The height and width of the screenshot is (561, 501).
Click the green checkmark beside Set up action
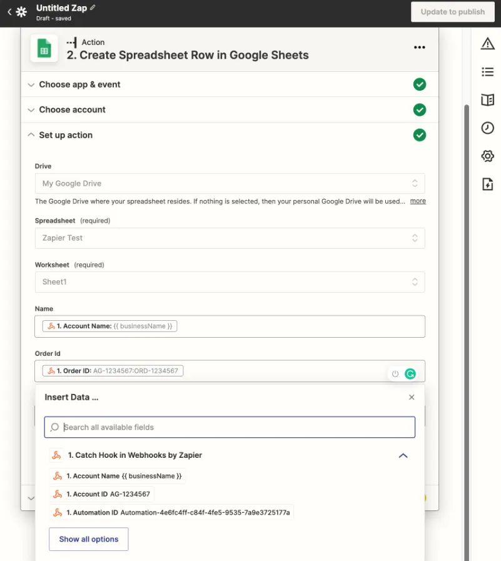pyautogui.click(x=420, y=135)
